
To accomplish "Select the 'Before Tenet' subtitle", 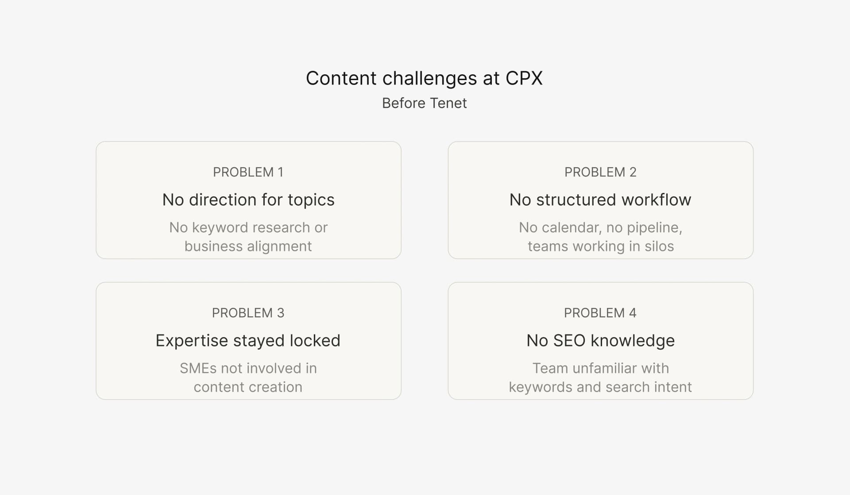I will point(424,103).
